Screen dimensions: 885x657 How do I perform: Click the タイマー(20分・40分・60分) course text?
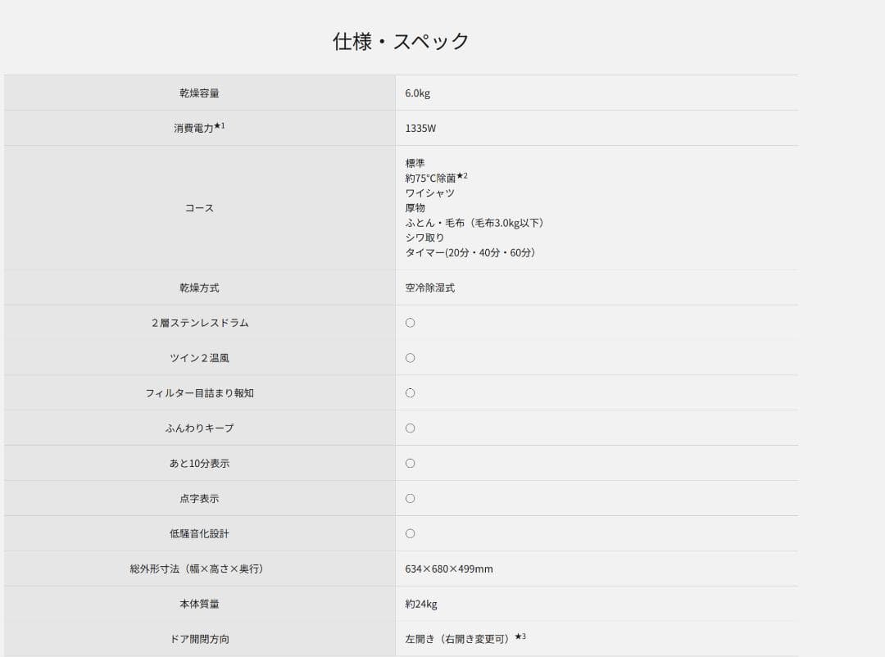click(471, 252)
